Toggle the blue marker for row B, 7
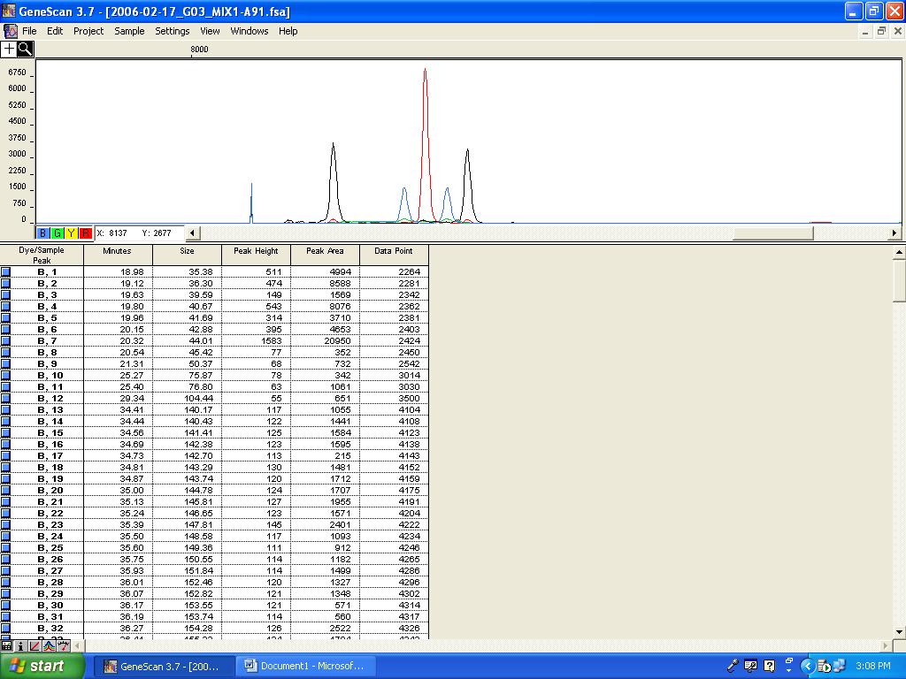Viewport: 906px width, 679px height. coord(6,340)
